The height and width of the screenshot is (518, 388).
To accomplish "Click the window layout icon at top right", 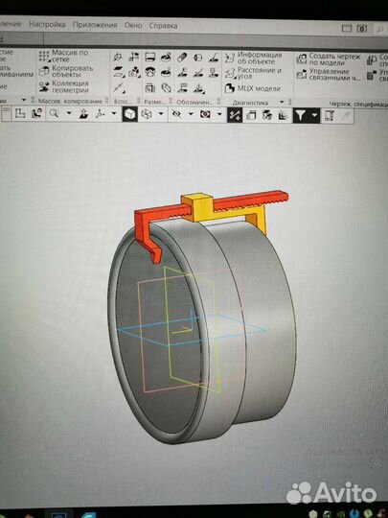I will point(347,28).
